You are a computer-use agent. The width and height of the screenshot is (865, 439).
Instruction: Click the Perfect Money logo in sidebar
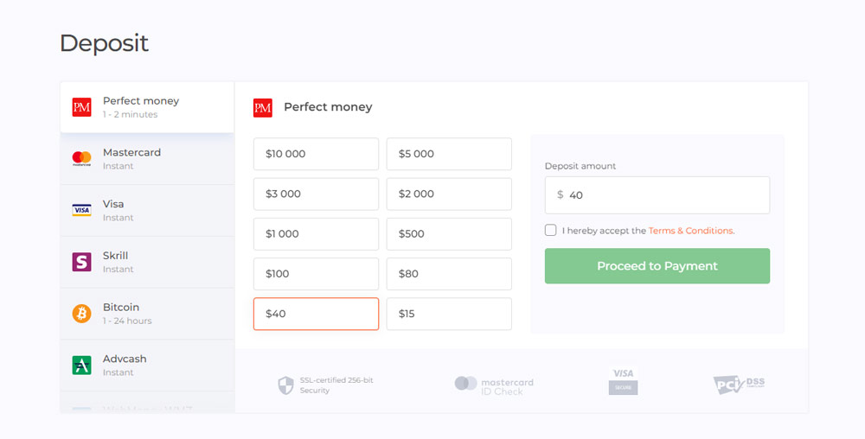tap(81, 107)
